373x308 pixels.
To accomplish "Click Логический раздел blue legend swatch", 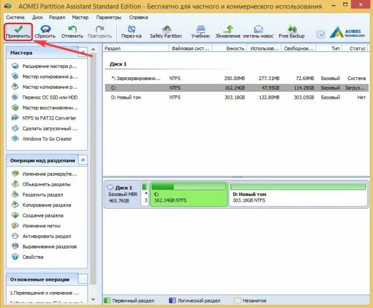I will (x=172, y=301).
